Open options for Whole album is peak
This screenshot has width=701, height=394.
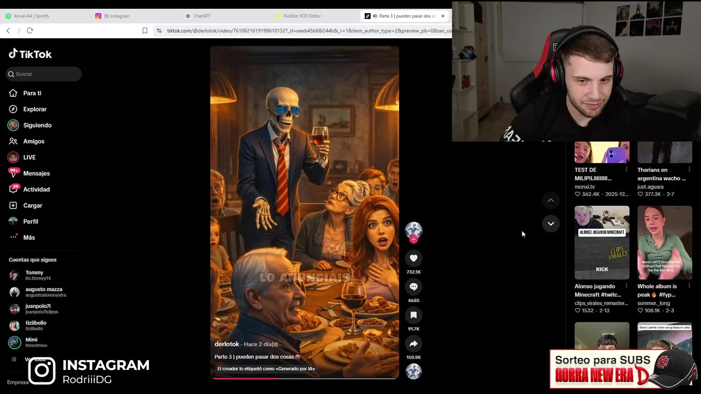coord(689,286)
